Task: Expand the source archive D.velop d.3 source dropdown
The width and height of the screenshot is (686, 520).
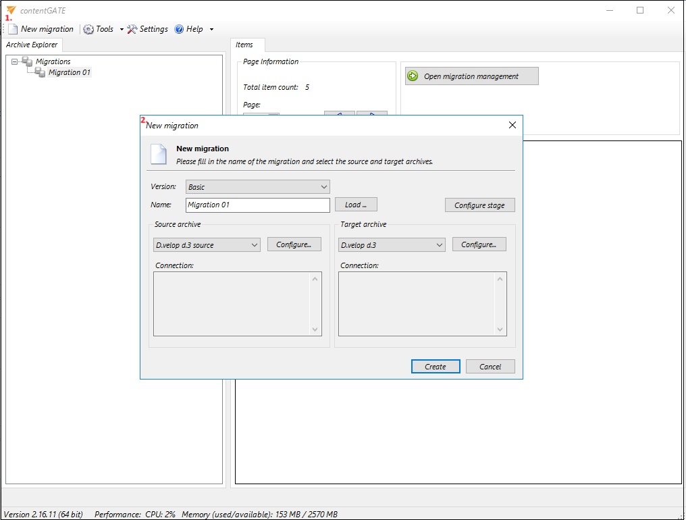Action: [x=207, y=245]
